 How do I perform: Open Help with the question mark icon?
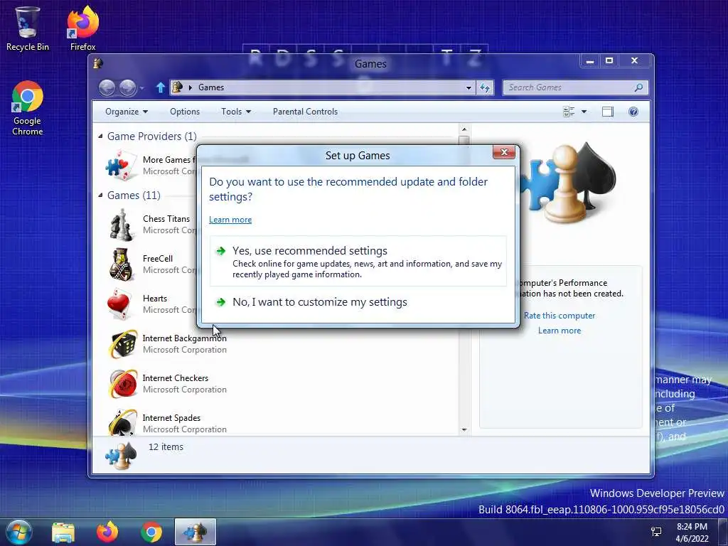point(633,112)
